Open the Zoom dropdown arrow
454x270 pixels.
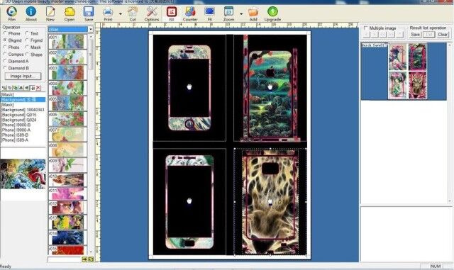click(x=241, y=13)
